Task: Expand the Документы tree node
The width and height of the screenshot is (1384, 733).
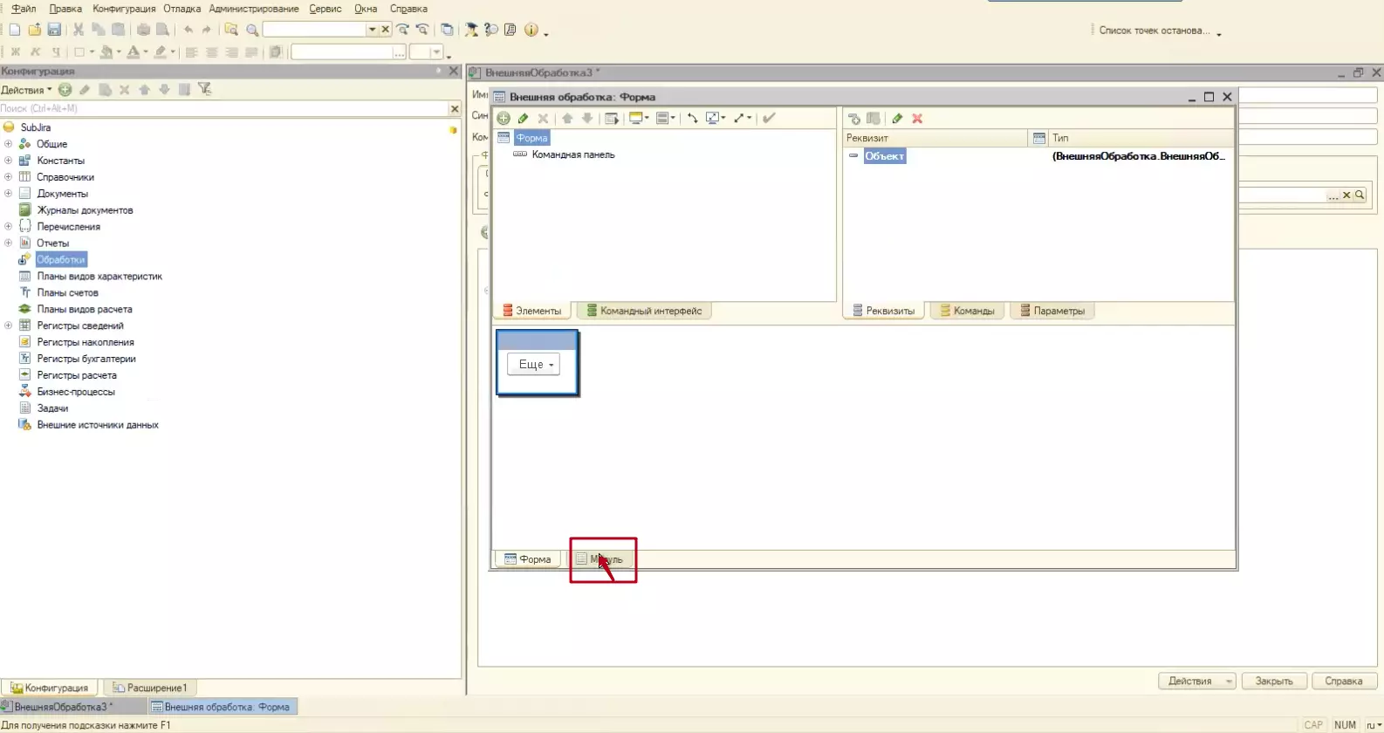Action: point(8,194)
